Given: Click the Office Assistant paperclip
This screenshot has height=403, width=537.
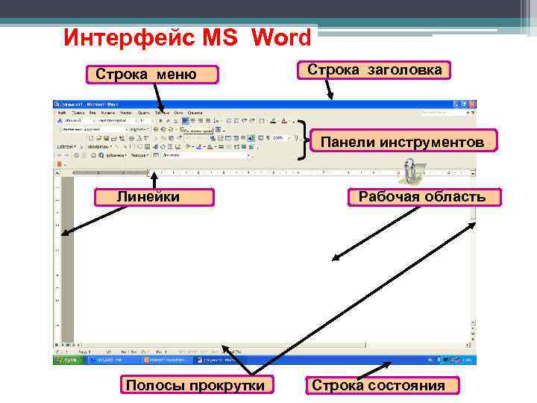Looking at the screenshot, I should 410,170.
